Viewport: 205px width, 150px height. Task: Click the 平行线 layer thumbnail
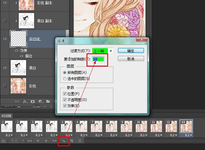coord(18,39)
